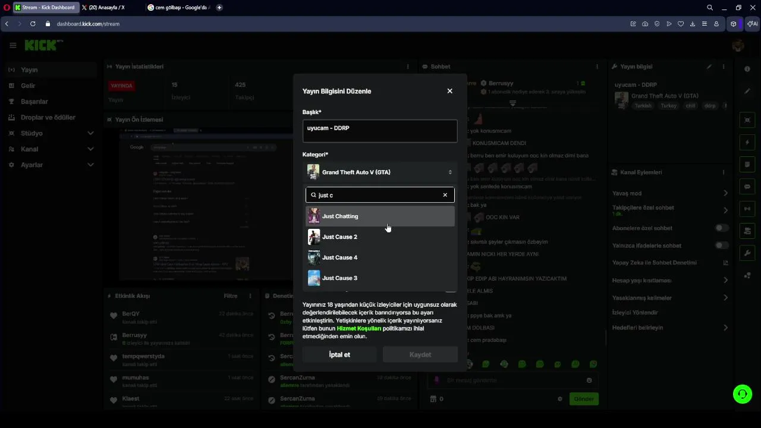Select Just Chatting category

coord(380,216)
